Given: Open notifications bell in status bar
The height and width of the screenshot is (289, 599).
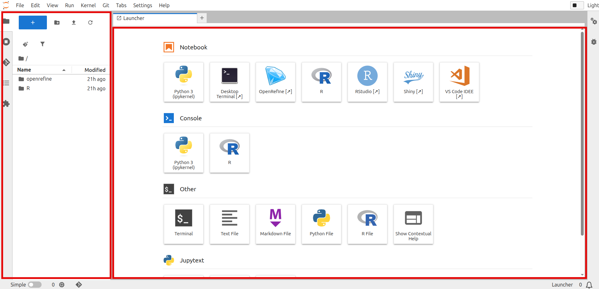Looking at the screenshot, I should coord(589,285).
